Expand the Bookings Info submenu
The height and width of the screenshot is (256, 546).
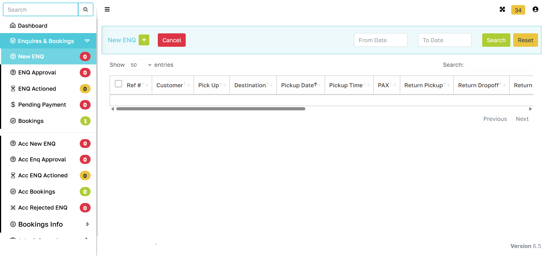pyautogui.click(x=87, y=224)
